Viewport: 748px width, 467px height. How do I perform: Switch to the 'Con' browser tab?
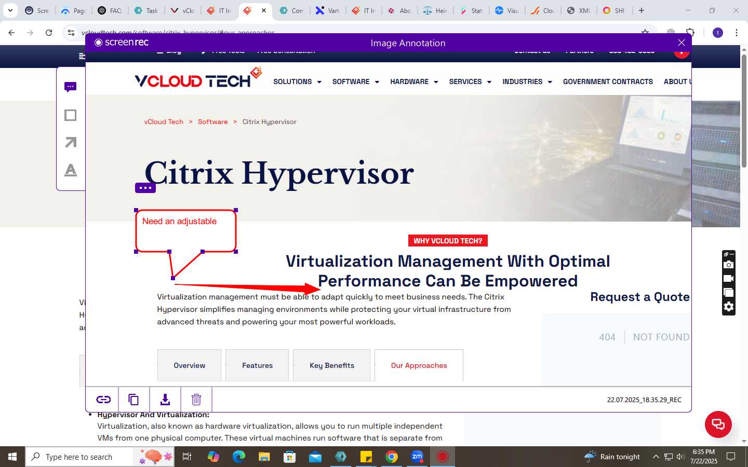coord(291,10)
